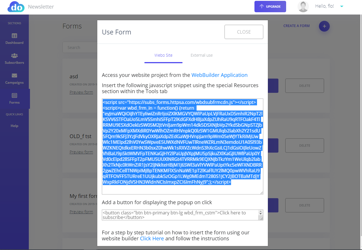Open the Campaigns envelope icon

[x=14, y=75]
